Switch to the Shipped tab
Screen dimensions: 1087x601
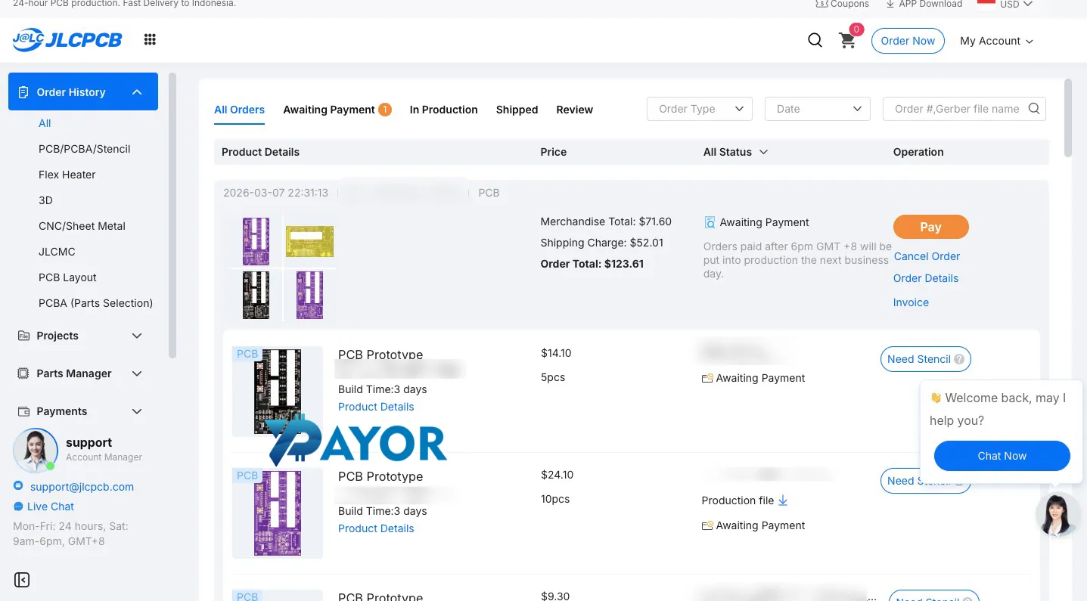517,110
